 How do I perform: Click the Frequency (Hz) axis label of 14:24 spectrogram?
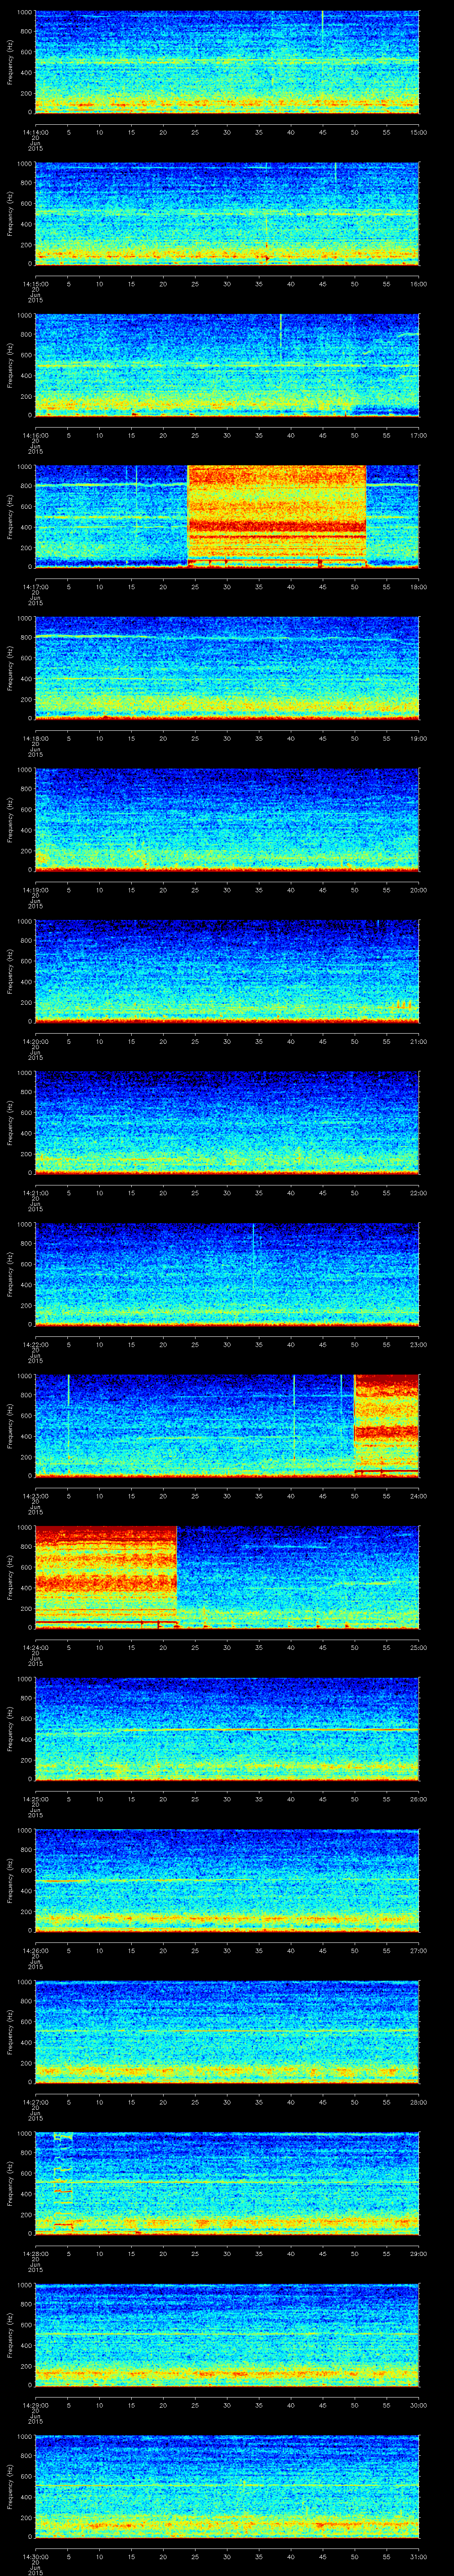point(10,1577)
